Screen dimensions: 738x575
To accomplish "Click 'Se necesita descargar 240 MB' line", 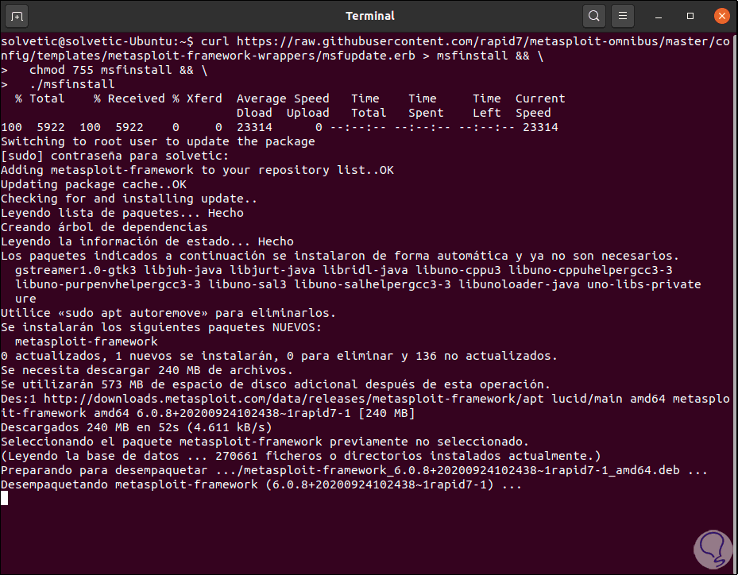I will (x=147, y=370).
